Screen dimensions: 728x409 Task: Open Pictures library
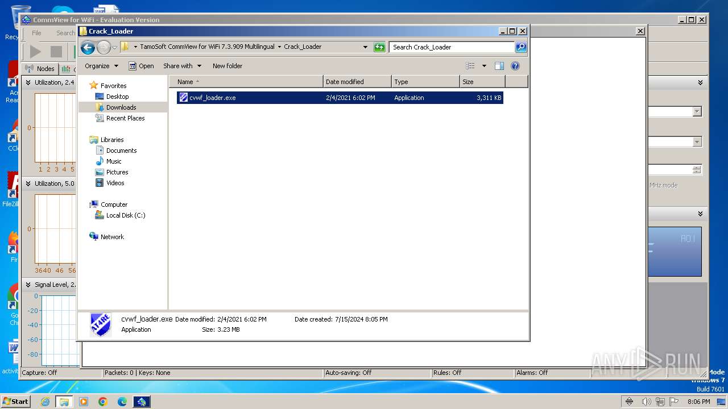tap(117, 172)
